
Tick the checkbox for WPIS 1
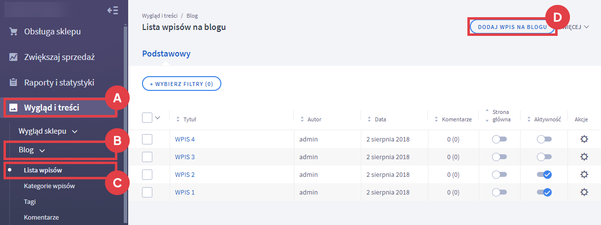147,192
